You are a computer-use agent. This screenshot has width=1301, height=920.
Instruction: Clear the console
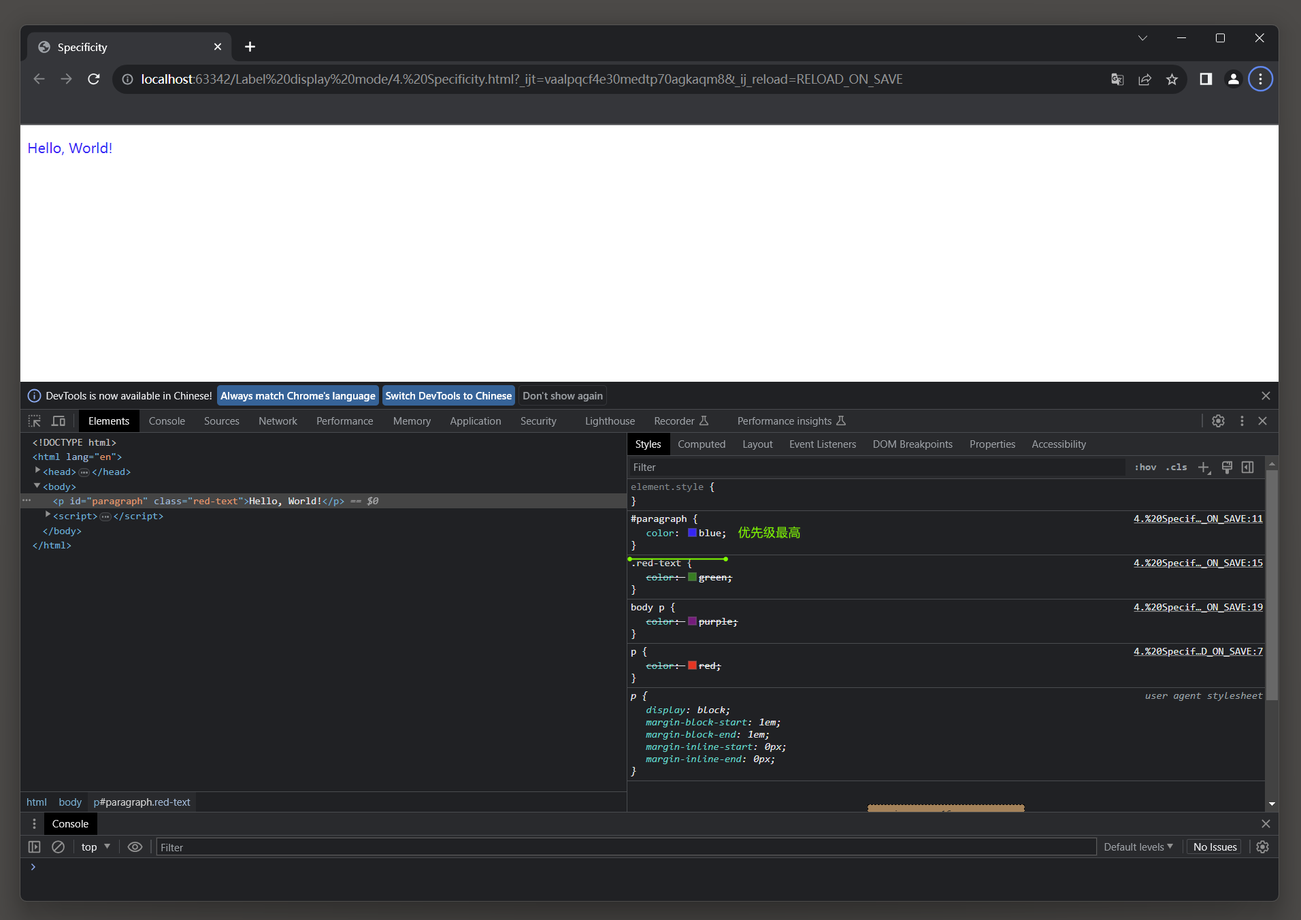point(59,847)
